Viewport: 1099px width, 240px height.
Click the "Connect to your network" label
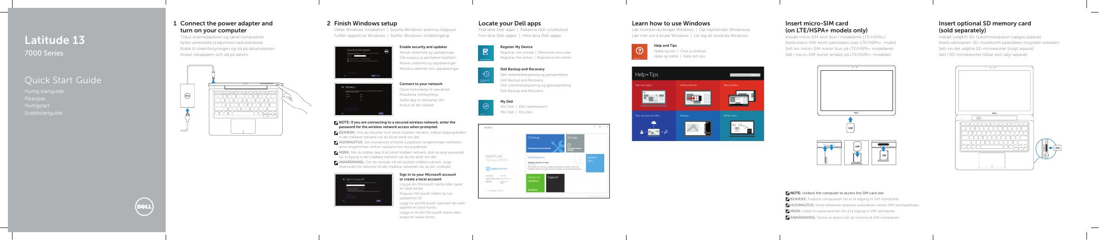(x=421, y=84)
